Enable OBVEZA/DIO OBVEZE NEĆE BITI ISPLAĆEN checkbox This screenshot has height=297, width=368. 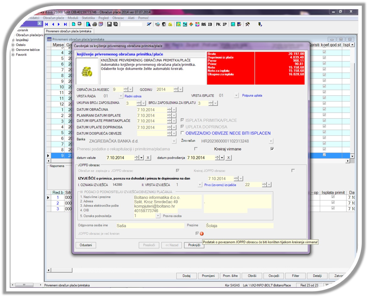(182, 133)
